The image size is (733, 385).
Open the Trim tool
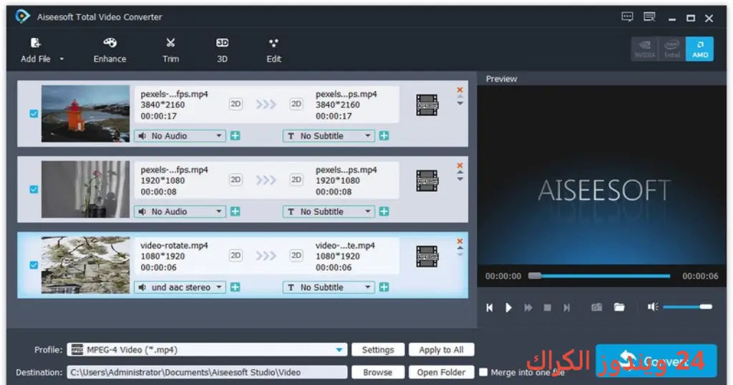coord(170,50)
